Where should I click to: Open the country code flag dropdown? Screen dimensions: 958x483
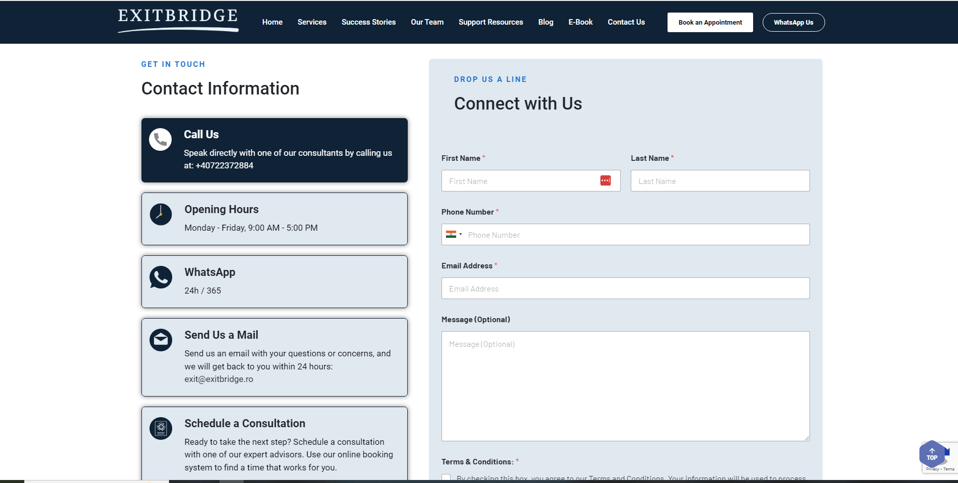coord(454,234)
